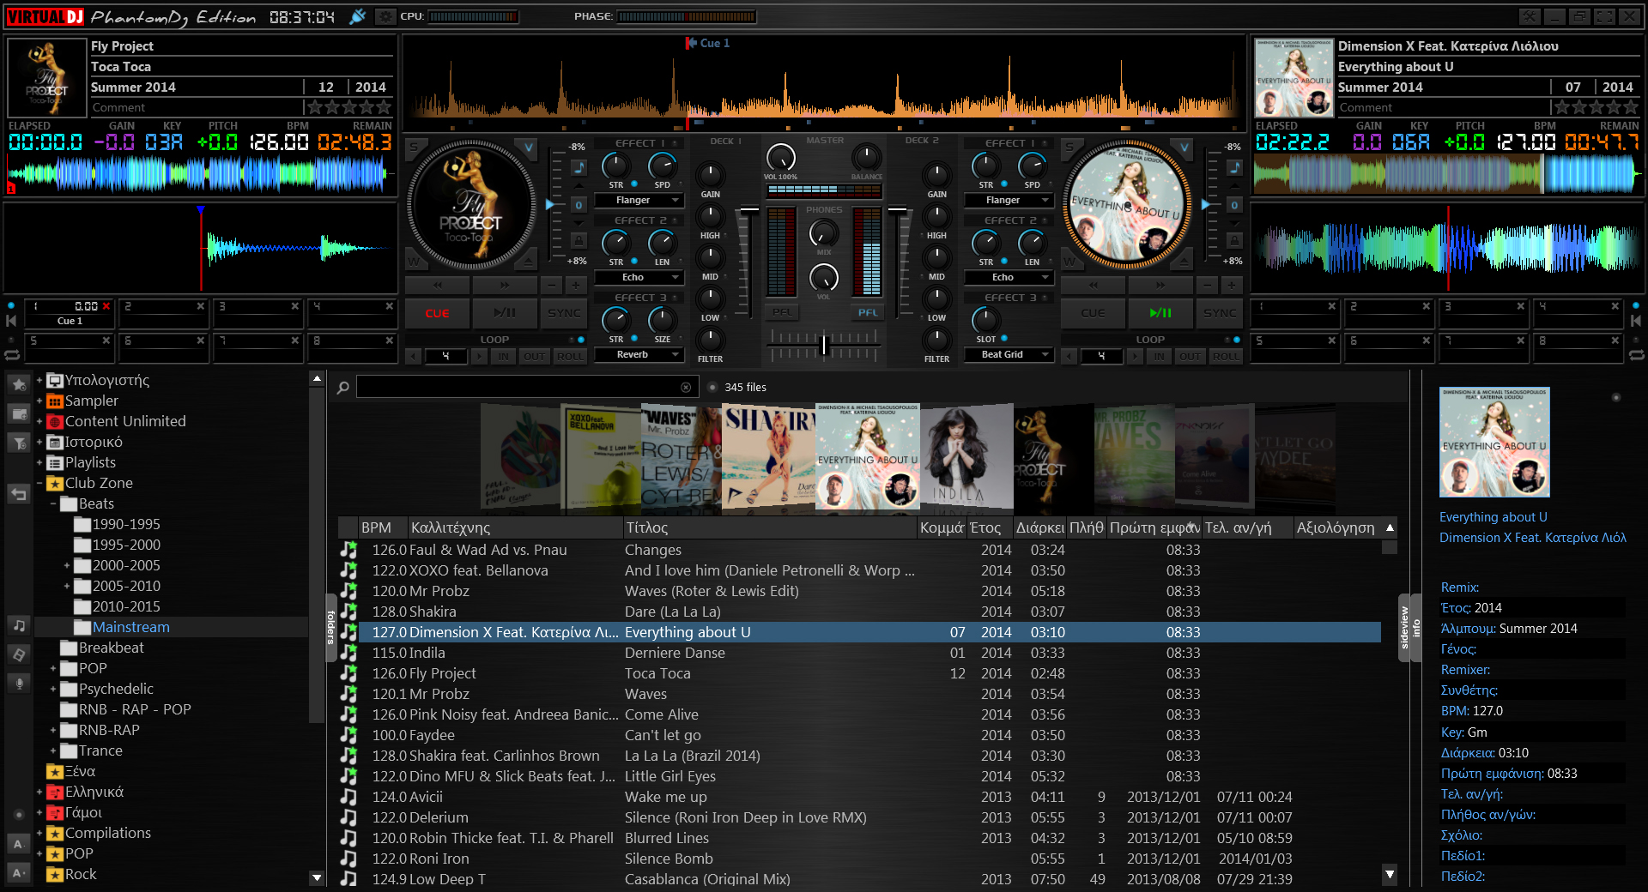Toggle deck 2 Beat Grid SLOT light
The width and height of the screenshot is (1648, 892).
click(1004, 339)
